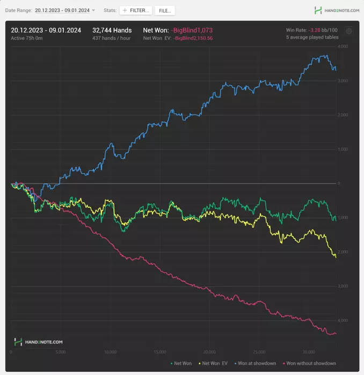Click the FILTER... button
This screenshot has height=375, width=364.
point(136,11)
